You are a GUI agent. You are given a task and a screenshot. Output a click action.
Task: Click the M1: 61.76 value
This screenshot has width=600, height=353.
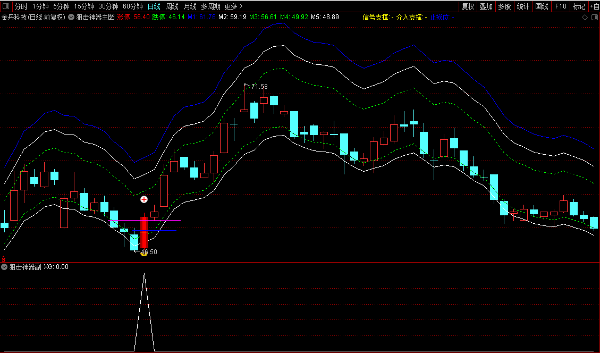point(201,17)
